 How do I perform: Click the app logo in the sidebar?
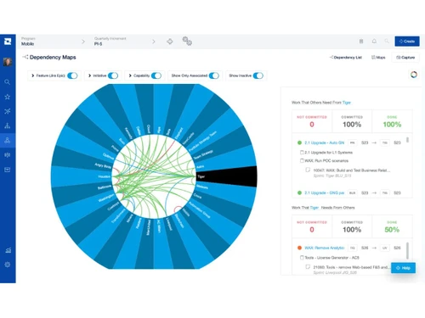8,42
